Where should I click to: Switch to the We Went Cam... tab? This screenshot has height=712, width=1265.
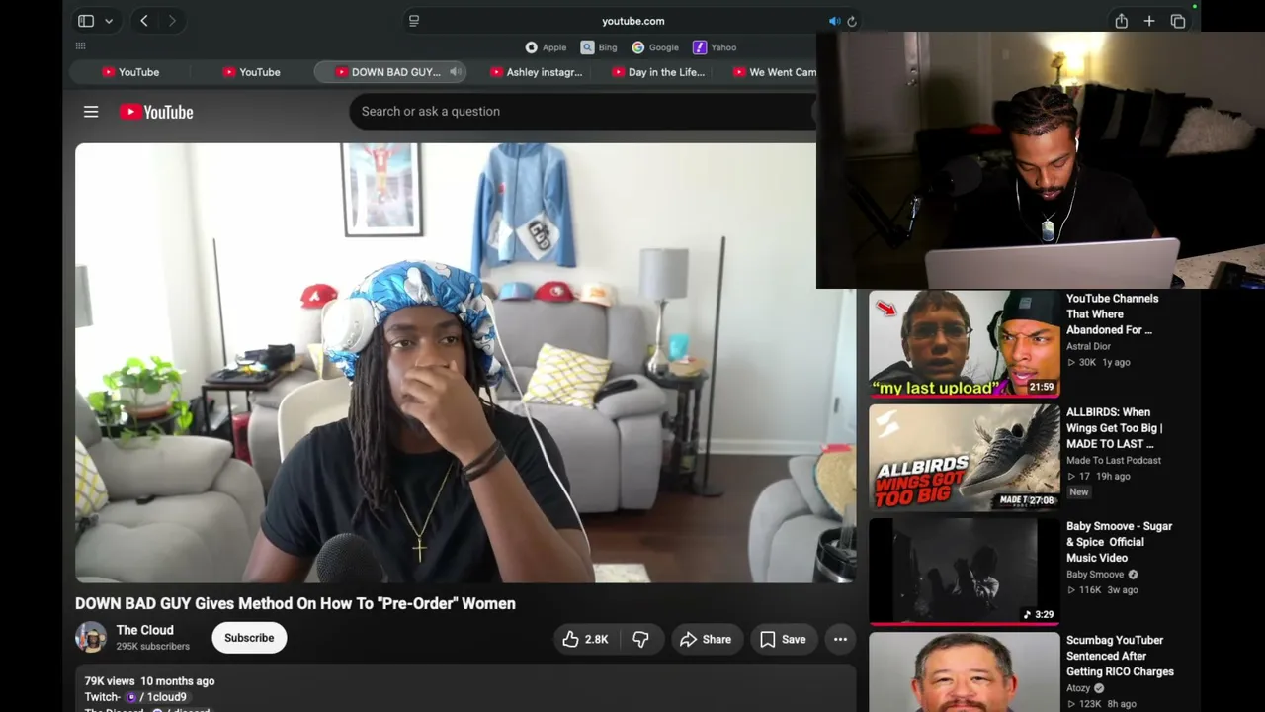pyautogui.click(x=774, y=72)
